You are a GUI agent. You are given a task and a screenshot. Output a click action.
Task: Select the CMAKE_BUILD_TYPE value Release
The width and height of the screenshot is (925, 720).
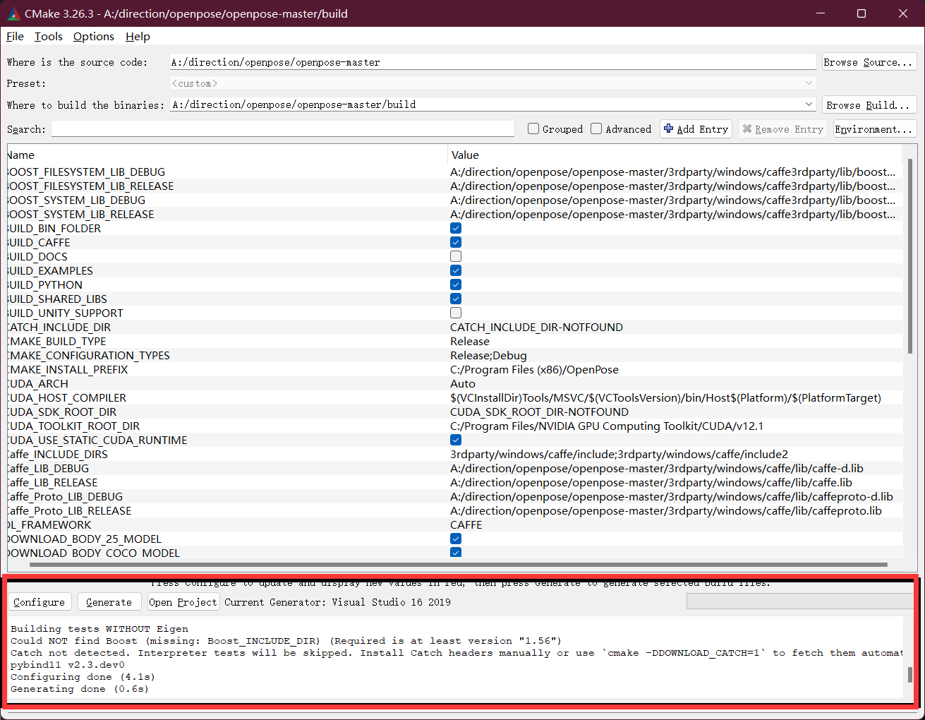point(470,341)
